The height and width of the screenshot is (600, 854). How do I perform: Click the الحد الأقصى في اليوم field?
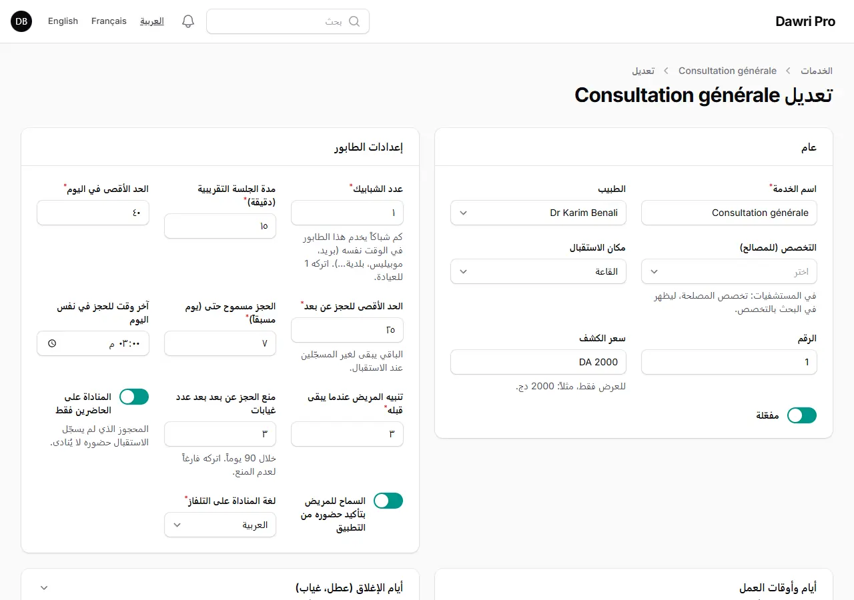pos(93,213)
